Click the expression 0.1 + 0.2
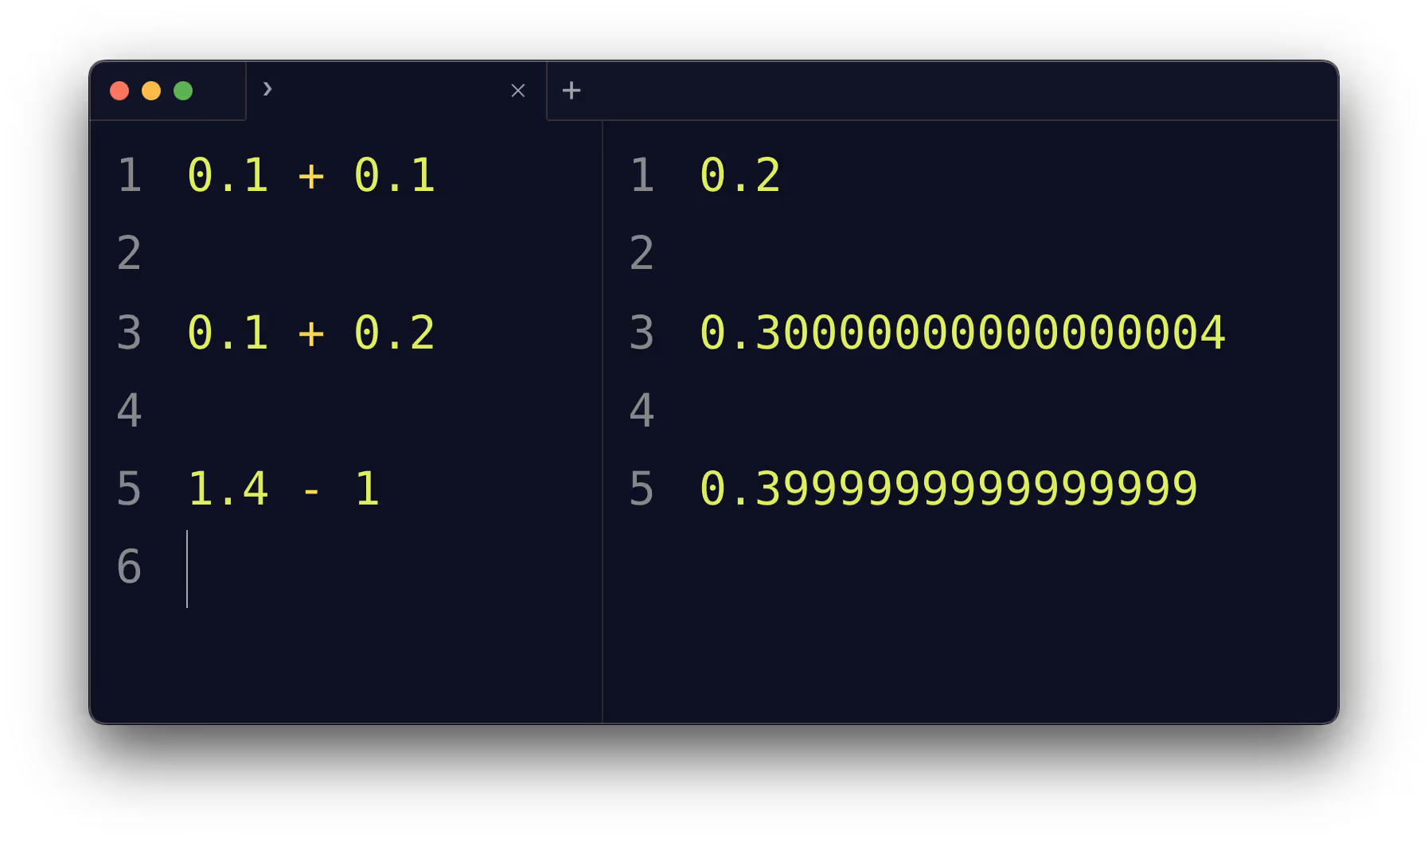Viewport: 1428px width, 842px height. 310,333
